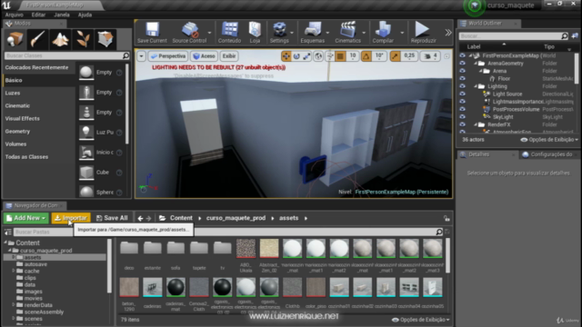
Task: Open the Janela menu
Action: 62,15
